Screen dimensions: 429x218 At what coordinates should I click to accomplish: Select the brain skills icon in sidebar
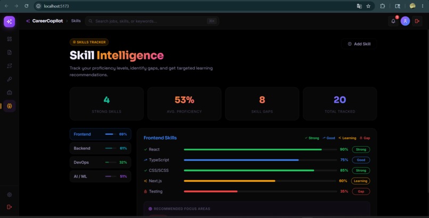tap(9, 106)
